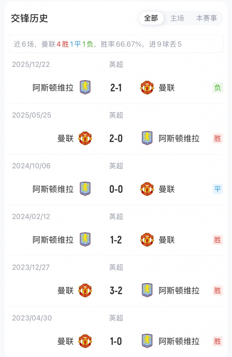Click Aston Villa crest in 2023/12/27 match

click(x=147, y=291)
